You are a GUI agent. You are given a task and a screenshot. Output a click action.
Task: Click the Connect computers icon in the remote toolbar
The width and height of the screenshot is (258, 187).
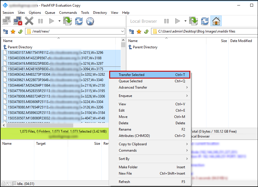click(7, 21)
